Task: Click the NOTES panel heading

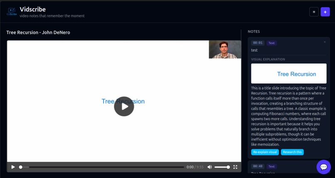Action: 254,32
